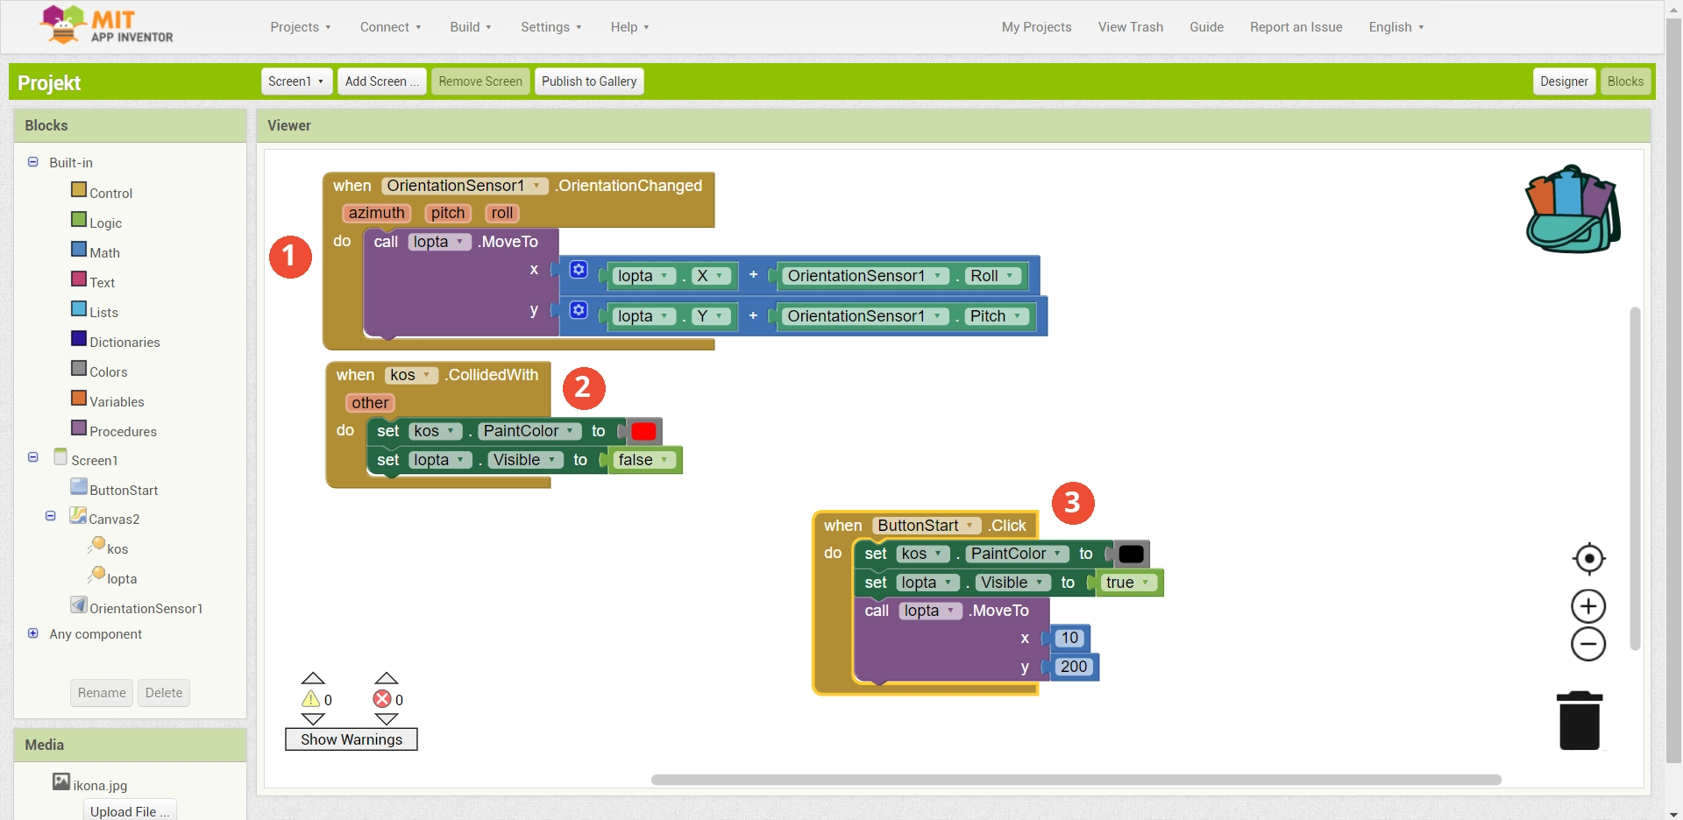Click the vertical scrollbar in the viewer
Screen dimensions: 1683x820
[1635, 478]
